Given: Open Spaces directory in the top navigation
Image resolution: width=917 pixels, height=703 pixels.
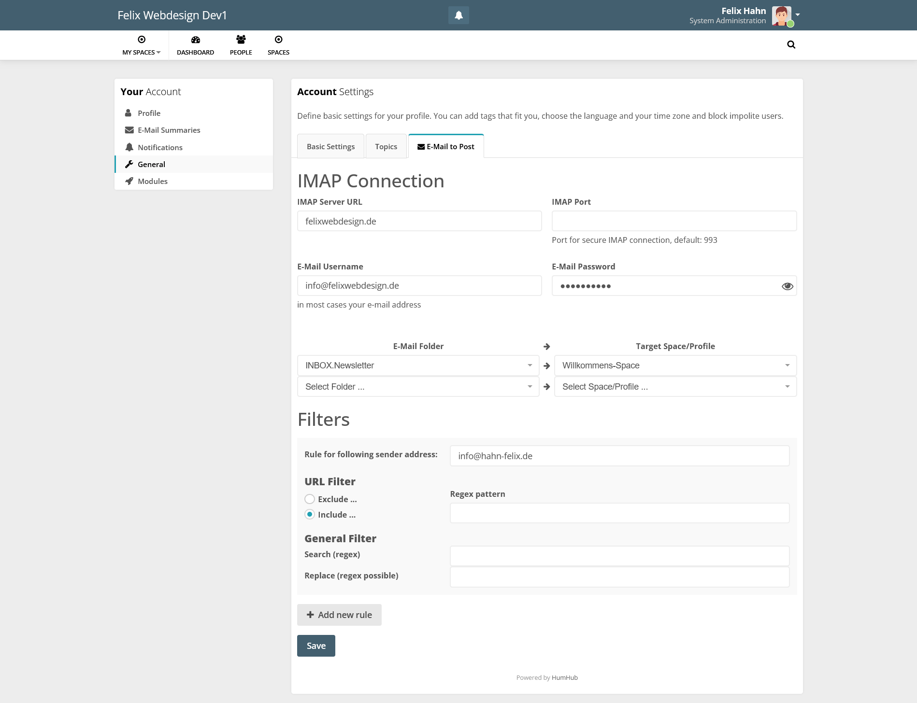Looking at the screenshot, I should pos(278,45).
